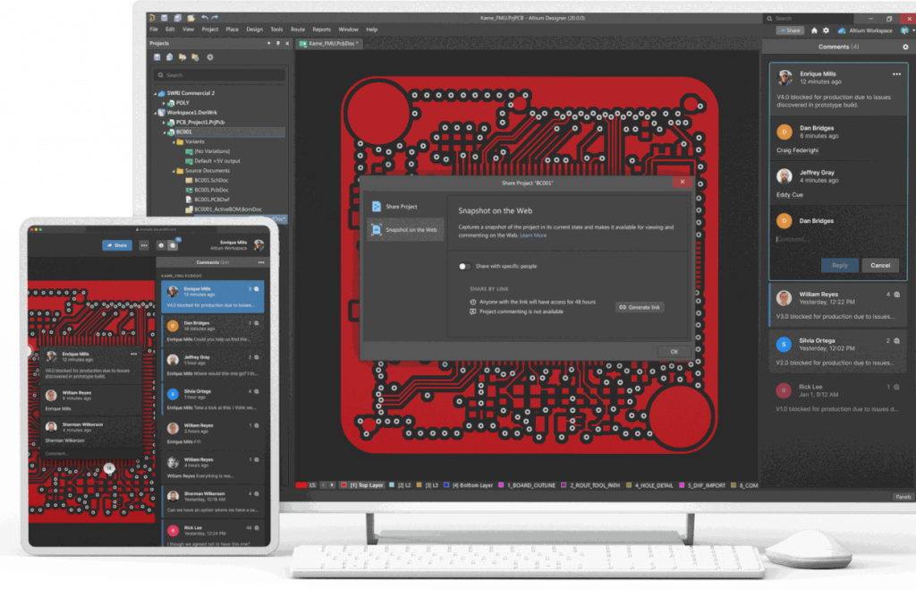The image size is (916, 590).
Task: Toggle Share with specific people switch
Action: click(x=464, y=266)
